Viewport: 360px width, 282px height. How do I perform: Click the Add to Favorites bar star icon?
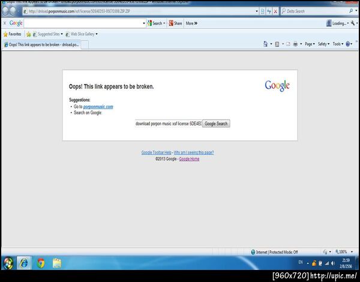pos(28,34)
